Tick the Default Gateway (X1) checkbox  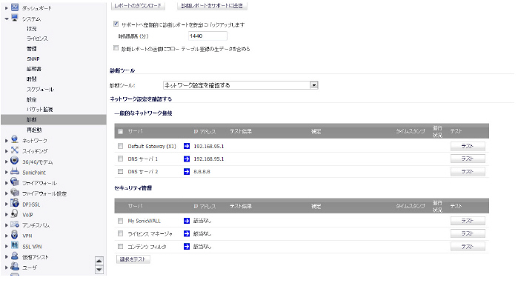pyautogui.click(x=120, y=146)
